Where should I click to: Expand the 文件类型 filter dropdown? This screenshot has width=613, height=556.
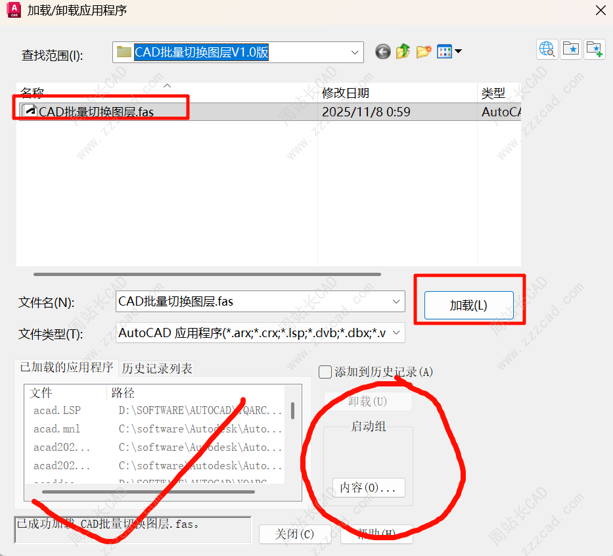tap(396, 333)
